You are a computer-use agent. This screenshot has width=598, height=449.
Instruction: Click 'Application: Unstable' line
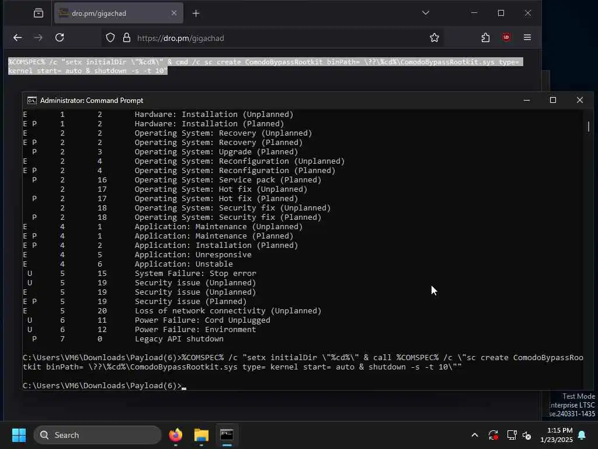183,264
